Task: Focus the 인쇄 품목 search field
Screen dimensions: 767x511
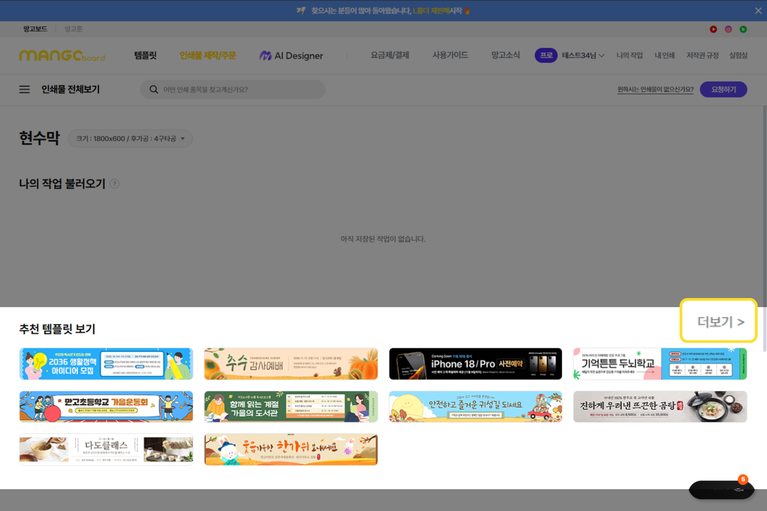Action: click(x=233, y=89)
